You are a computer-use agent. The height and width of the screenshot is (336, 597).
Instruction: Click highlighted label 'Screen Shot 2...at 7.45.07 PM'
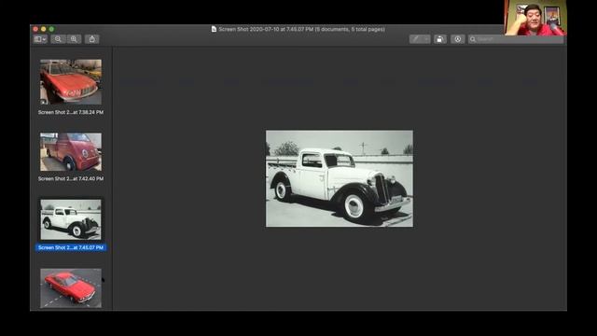tap(71, 247)
